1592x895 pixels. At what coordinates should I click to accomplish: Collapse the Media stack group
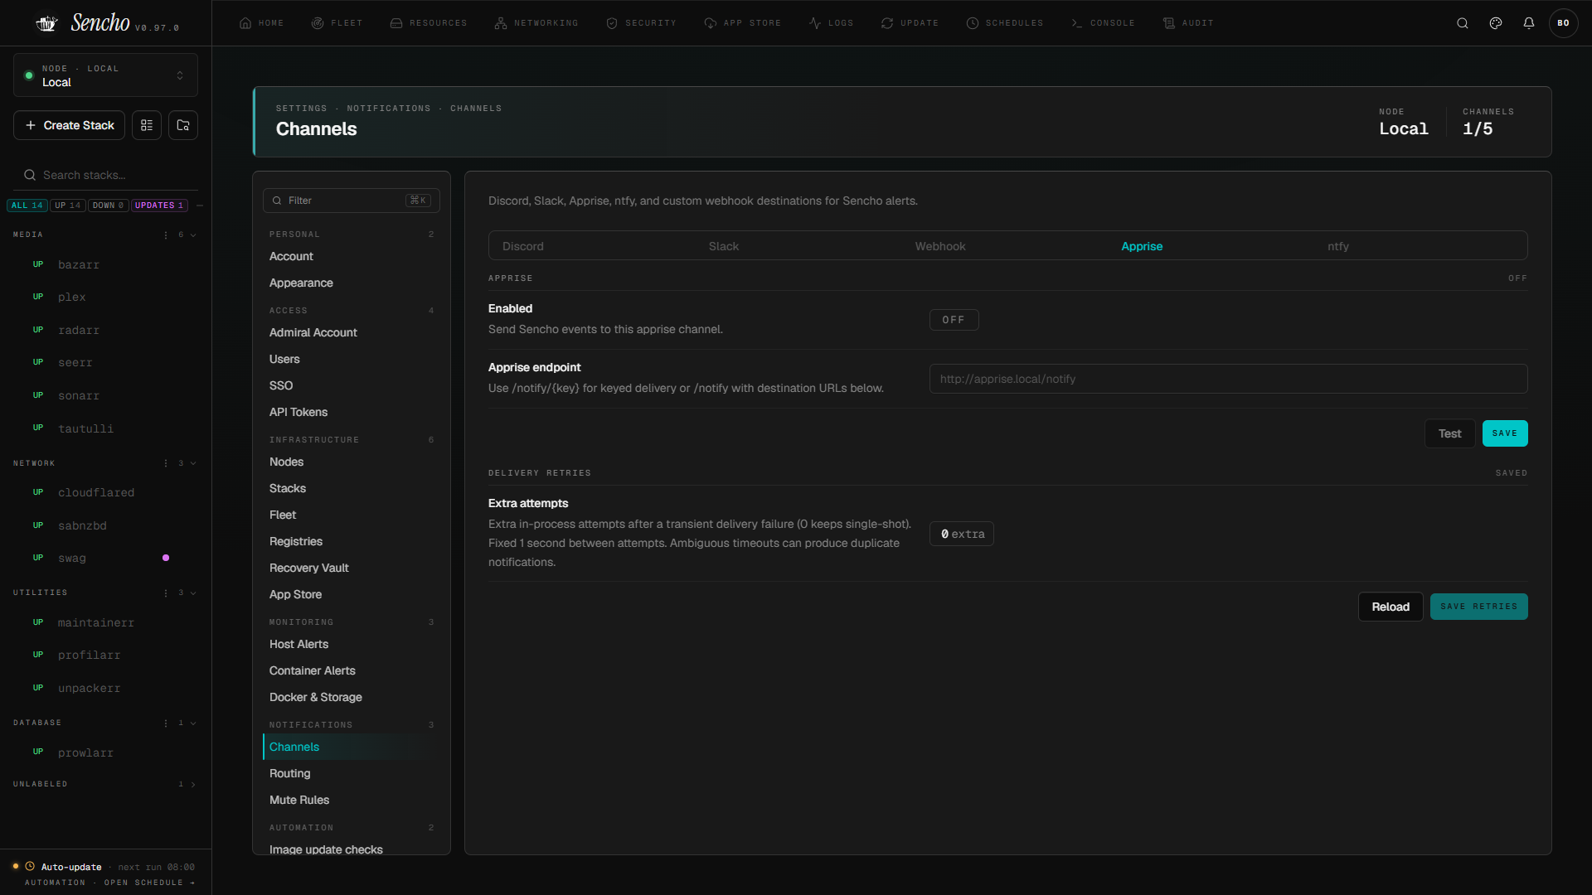point(193,235)
